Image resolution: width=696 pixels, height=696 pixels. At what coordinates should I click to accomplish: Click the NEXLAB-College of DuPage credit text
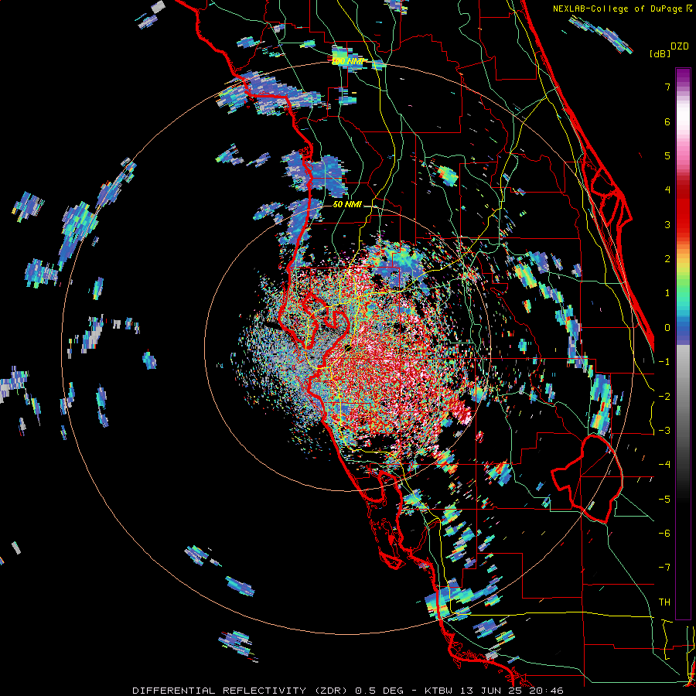(622, 9)
